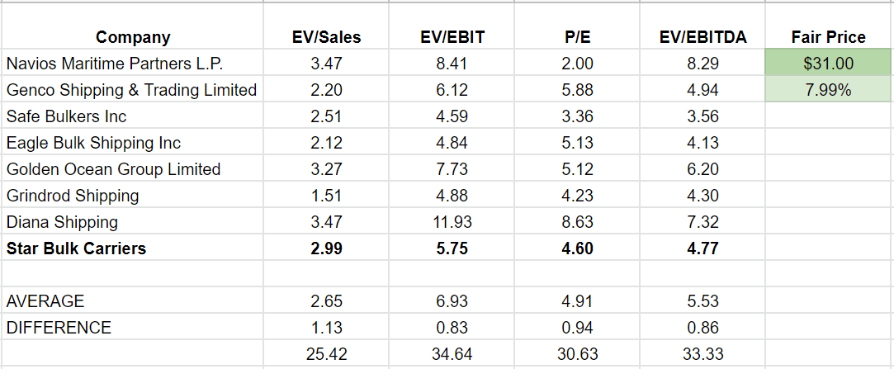This screenshot has width=894, height=369.
Task: Click the Grindrod Shipping P/E value 4.23
Action: click(x=577, y=196)
